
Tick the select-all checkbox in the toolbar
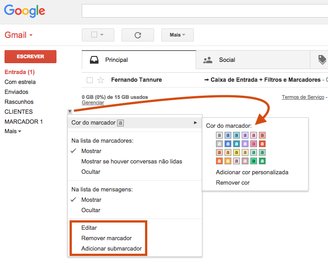tap(94, 35)
